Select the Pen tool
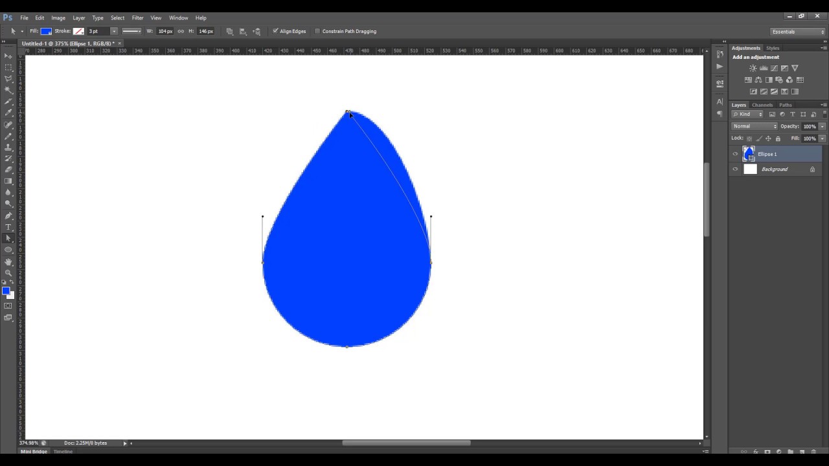The image size is (829, 466). [x=8, y=216]
